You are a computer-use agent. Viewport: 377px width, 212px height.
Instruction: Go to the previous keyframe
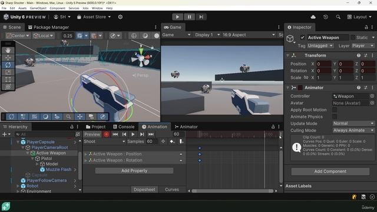[124, 134]
